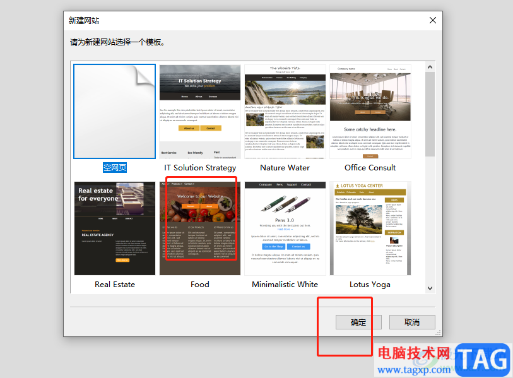
Task: Close the 新建网站 dialog
Action: point(432,20)
